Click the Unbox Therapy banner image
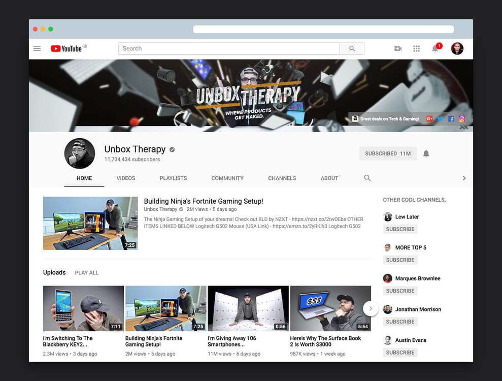 (x=251, y=96)
